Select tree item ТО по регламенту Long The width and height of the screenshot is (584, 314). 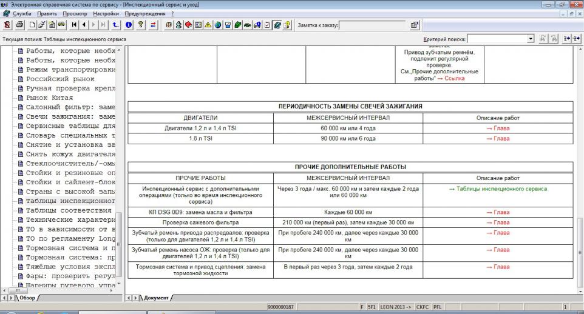[x=70, y=238]
